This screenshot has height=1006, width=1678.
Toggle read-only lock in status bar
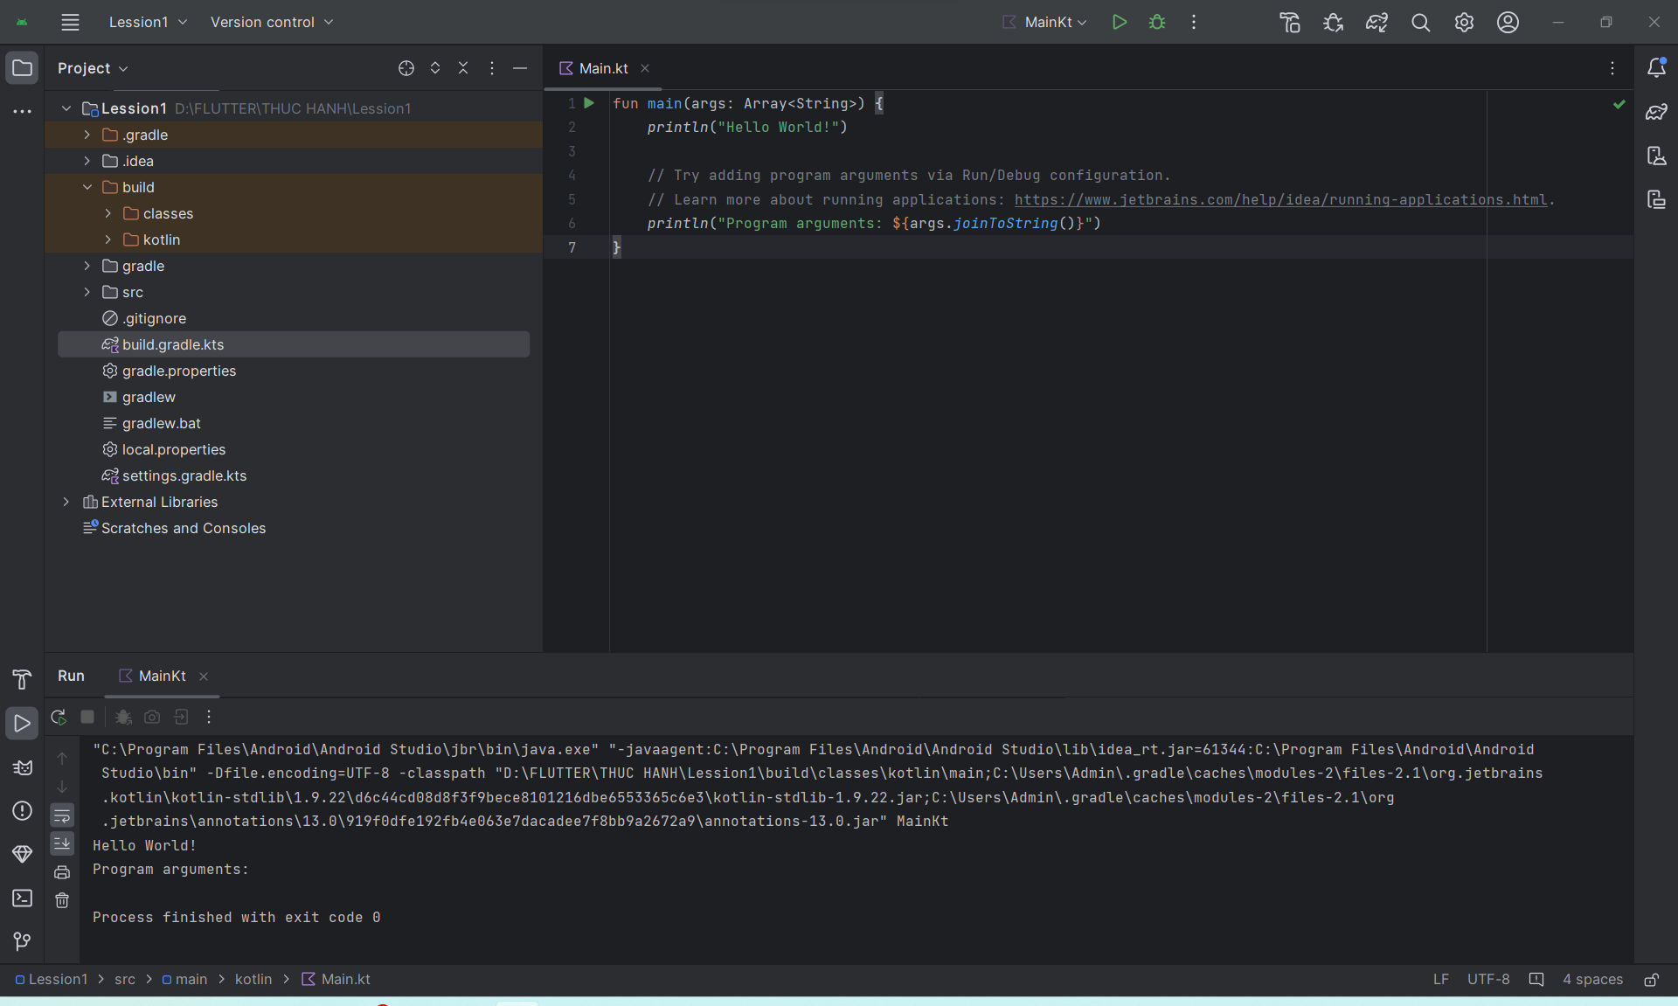[1651, 980]
